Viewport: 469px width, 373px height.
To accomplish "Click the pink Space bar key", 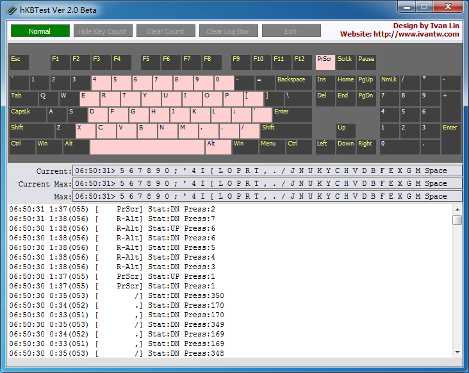I will 147,147.
